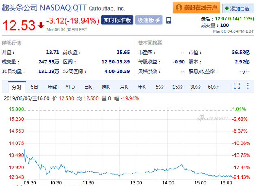Click the -21.13% percent axis label

tap(241, 177)
